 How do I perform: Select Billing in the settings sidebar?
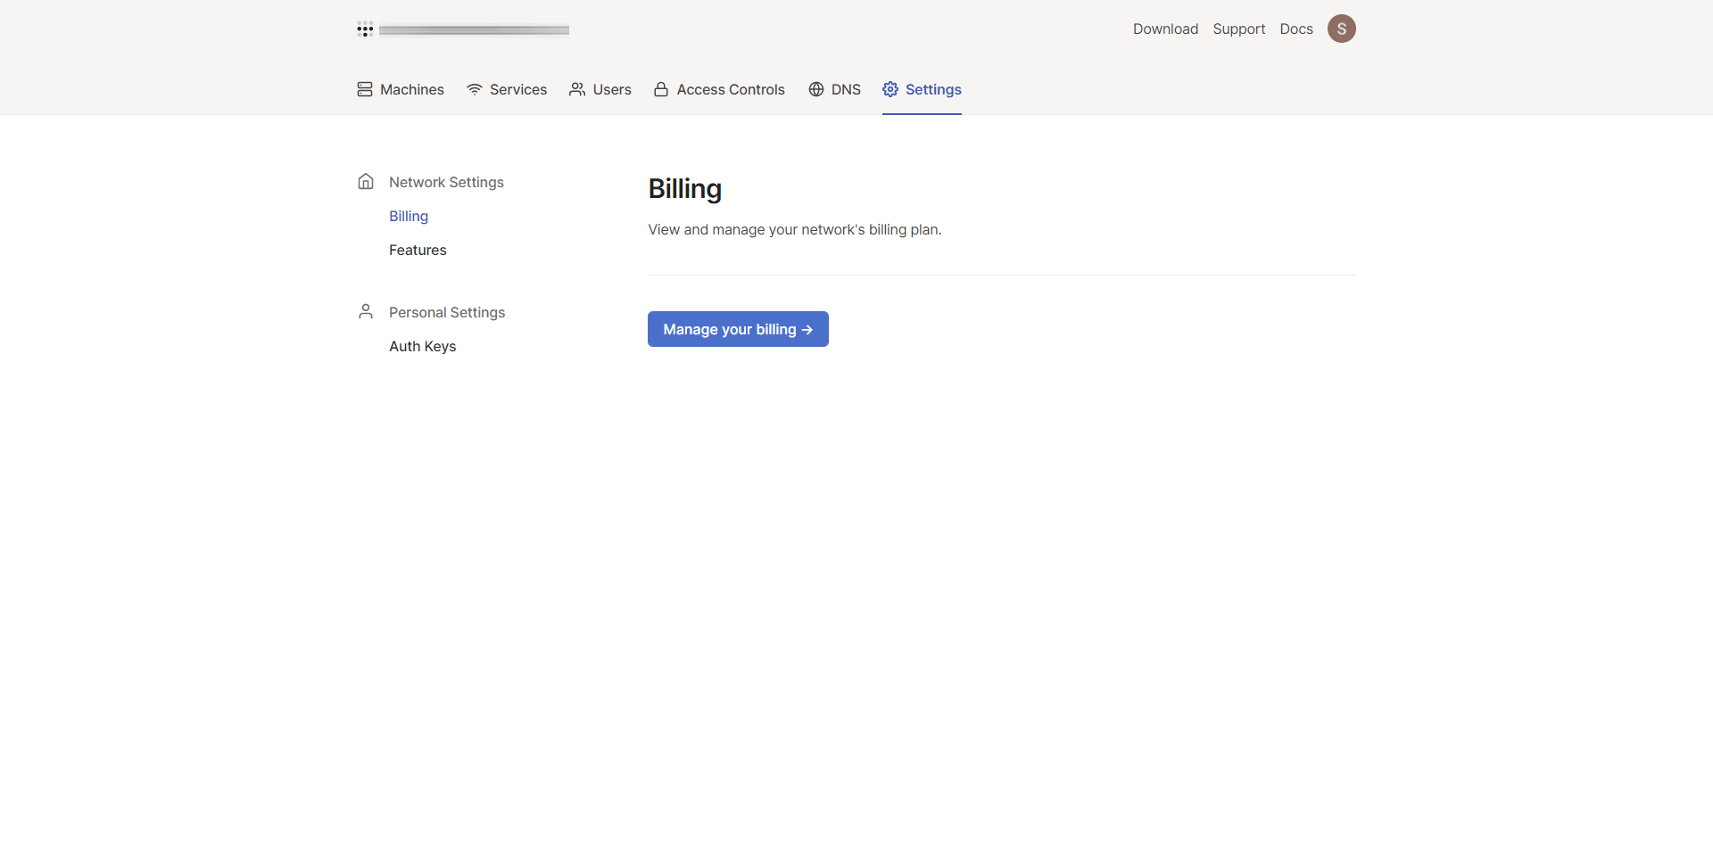409,216
